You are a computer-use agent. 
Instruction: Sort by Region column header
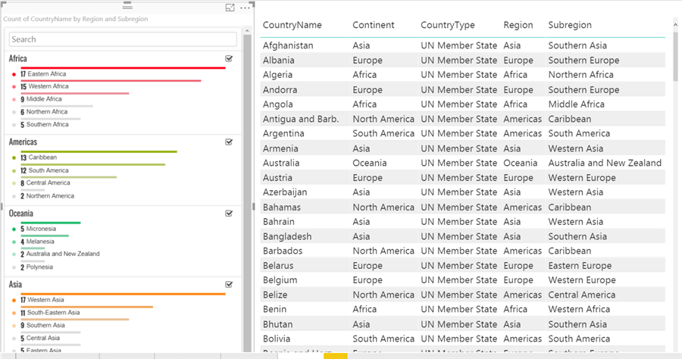tap(518, 25)
